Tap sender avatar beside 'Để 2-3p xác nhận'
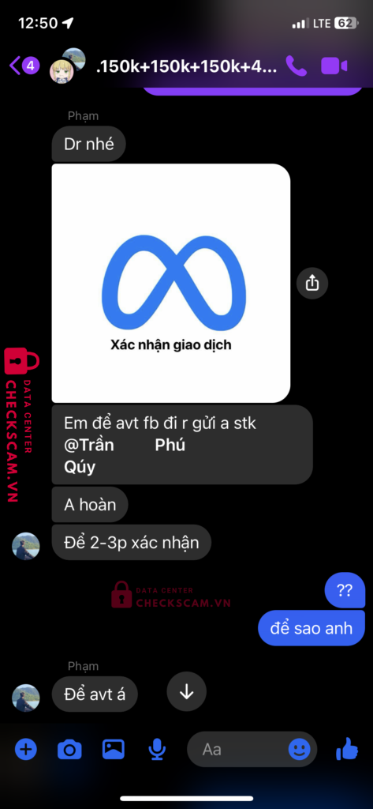This screenshot has height=809, width=373. click(x=26, y=546)
